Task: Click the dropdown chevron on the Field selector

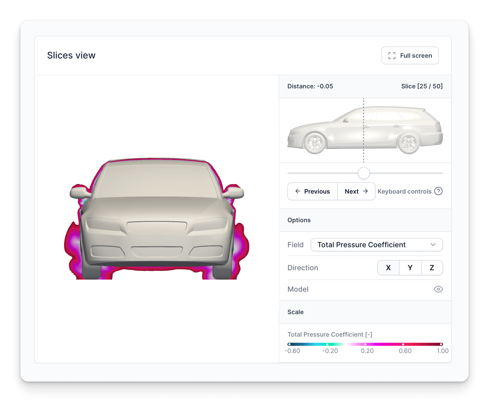Action: 433,245
